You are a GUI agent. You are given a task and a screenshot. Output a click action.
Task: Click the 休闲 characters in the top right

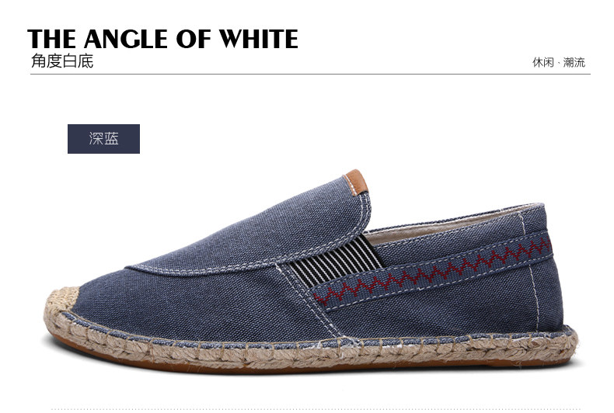click(x=543, y=62)
